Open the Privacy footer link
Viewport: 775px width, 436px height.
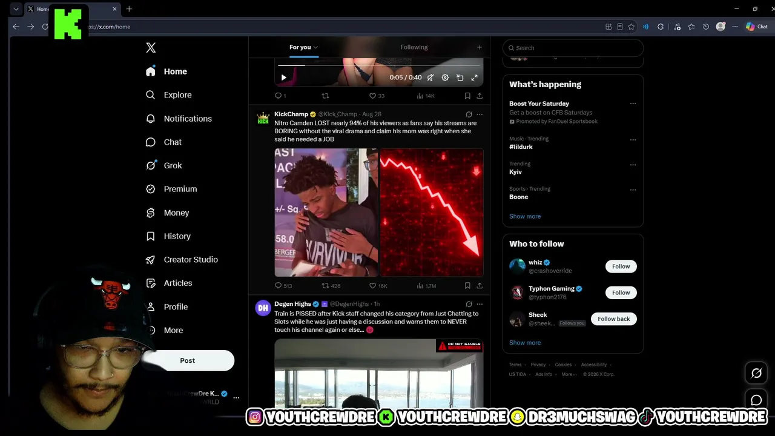[538, 365]
